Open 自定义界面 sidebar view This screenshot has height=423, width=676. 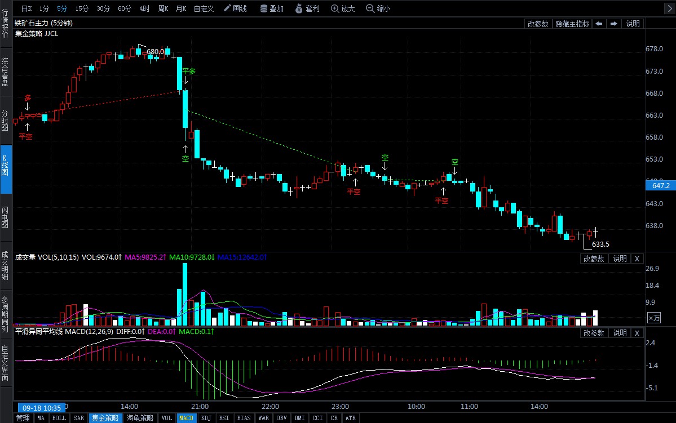pyautogui.click(x=5, y=363)
